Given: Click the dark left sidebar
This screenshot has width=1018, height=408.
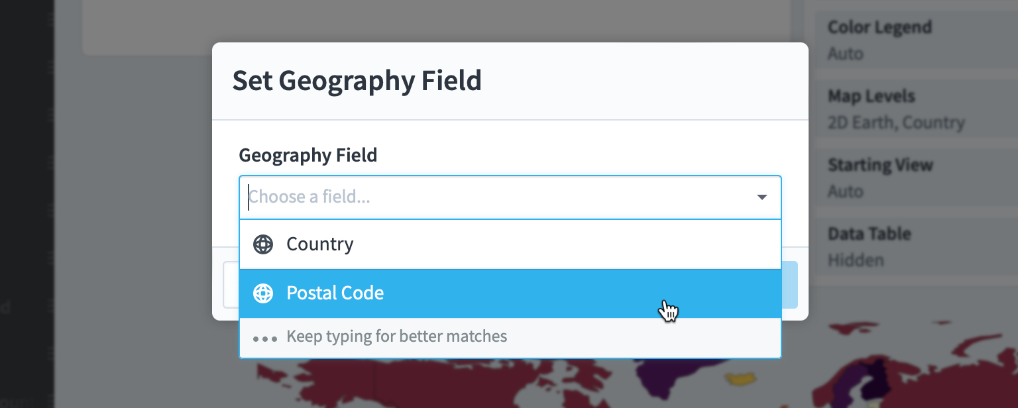Looking at the screenshot, I should click(27, 204).
